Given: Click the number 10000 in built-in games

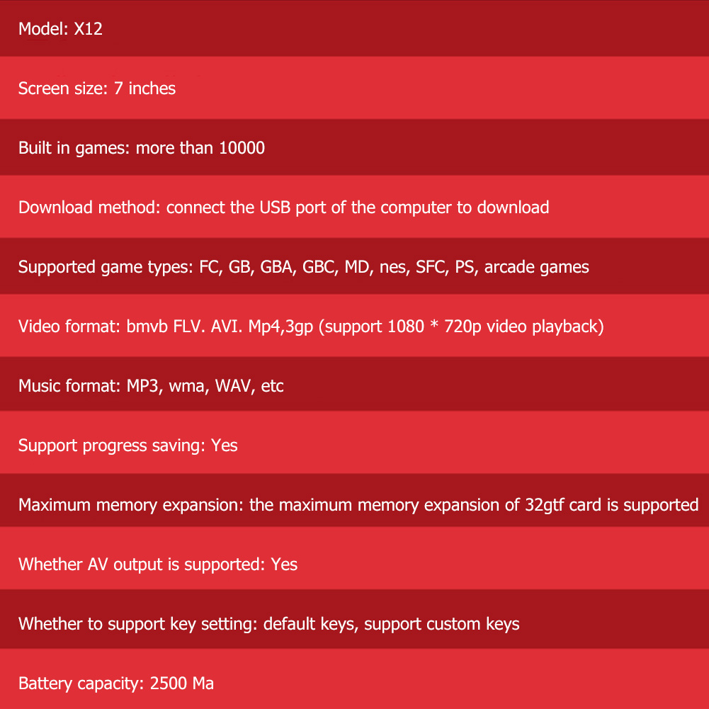Looking at the screenshot, I should pos(242,148).
